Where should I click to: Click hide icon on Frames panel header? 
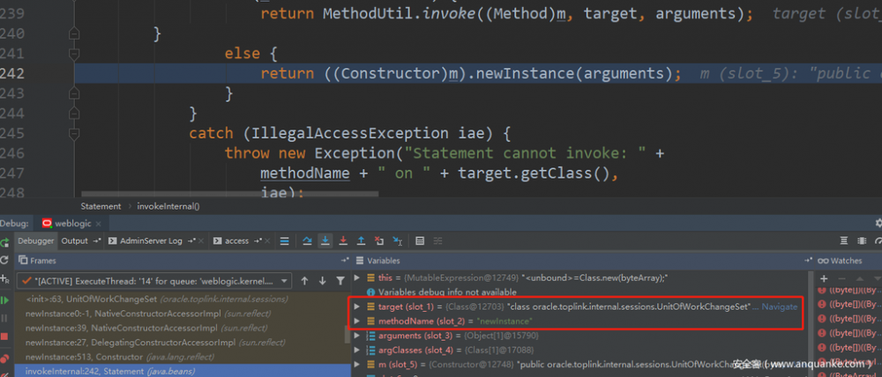point(345,261)
